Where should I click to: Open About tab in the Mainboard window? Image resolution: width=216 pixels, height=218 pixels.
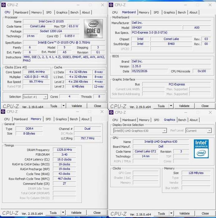(x=193, y=12)
